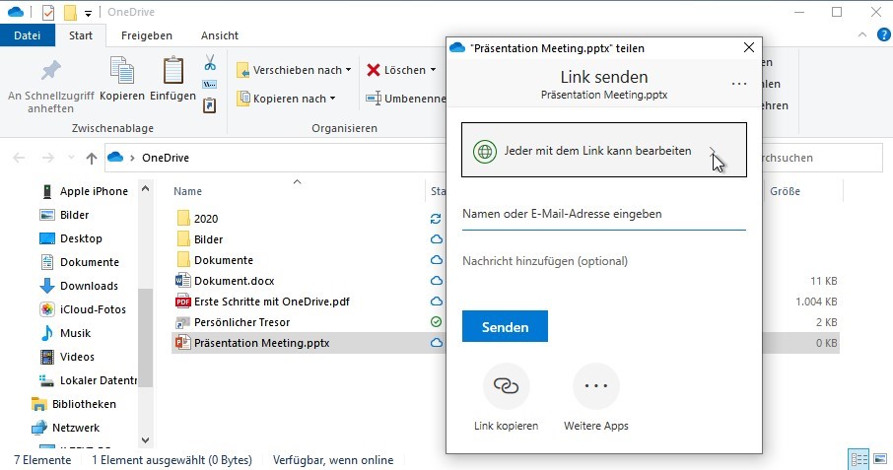893x470 pixels.
Task: Close the share dialog
Action: click(x=749, y=48)
